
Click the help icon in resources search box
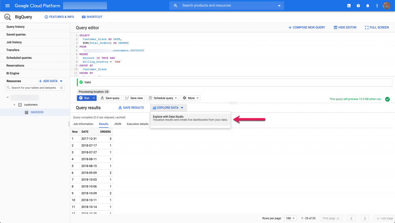(61, 88)
